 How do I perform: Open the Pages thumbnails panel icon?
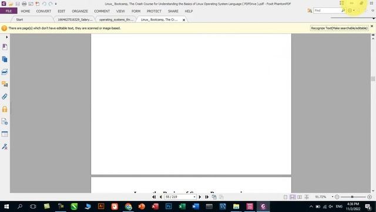(5, 59)
